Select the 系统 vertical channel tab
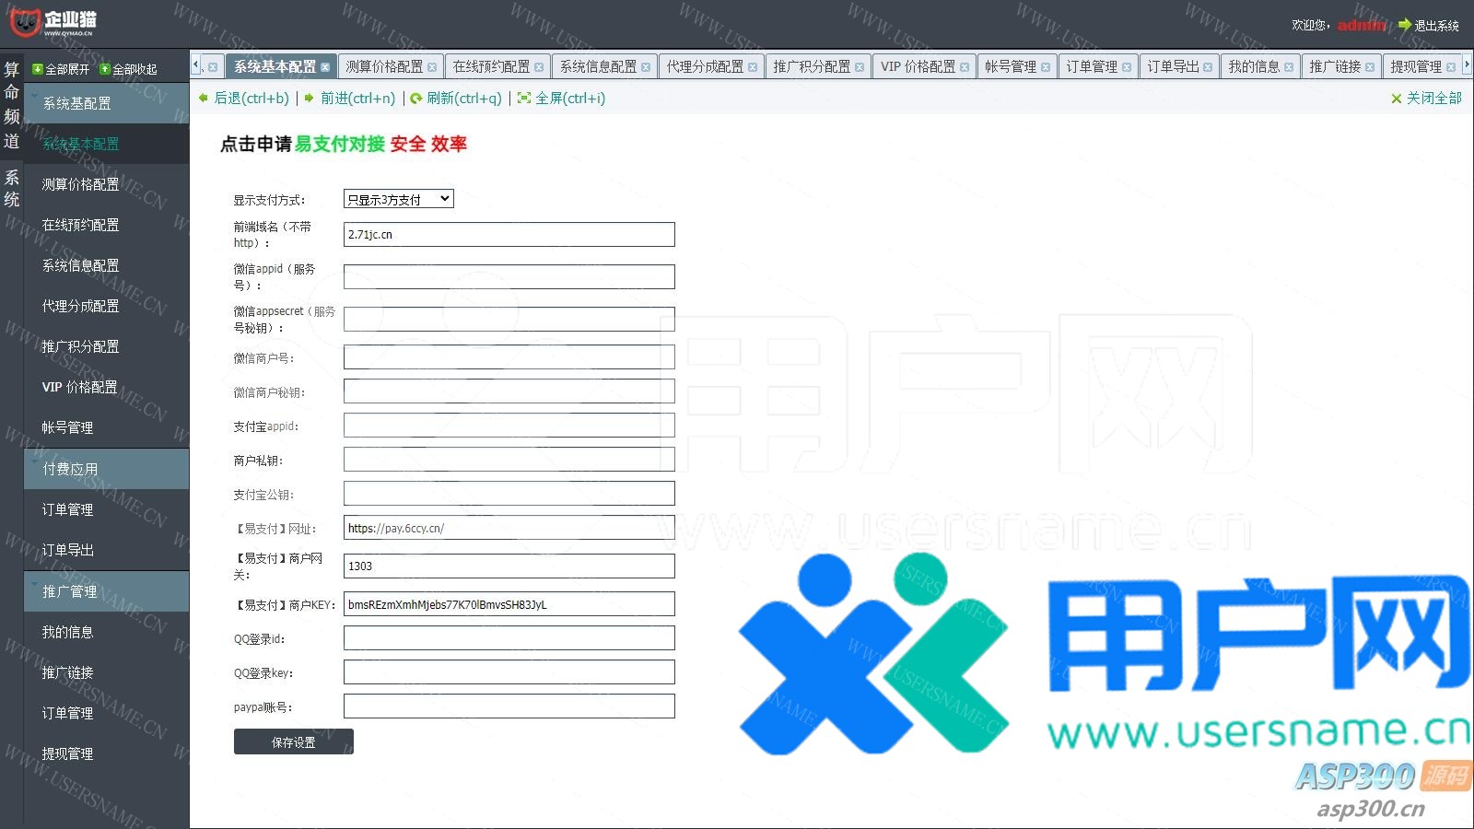This screenshot has height=829, width=1474. (x=11, y=188)
